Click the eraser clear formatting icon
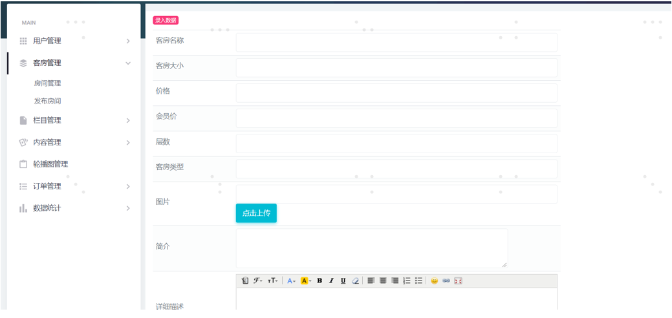This screenshot has height=318, width=672. coord(355,281)
